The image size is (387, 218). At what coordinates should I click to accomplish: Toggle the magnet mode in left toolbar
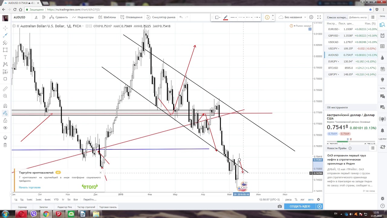pos(5,106)
